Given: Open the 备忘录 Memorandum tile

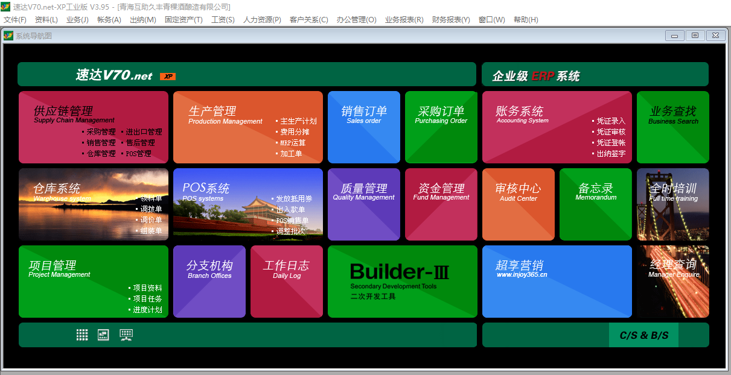Looking at the screenshot, I should pos(596,204).
